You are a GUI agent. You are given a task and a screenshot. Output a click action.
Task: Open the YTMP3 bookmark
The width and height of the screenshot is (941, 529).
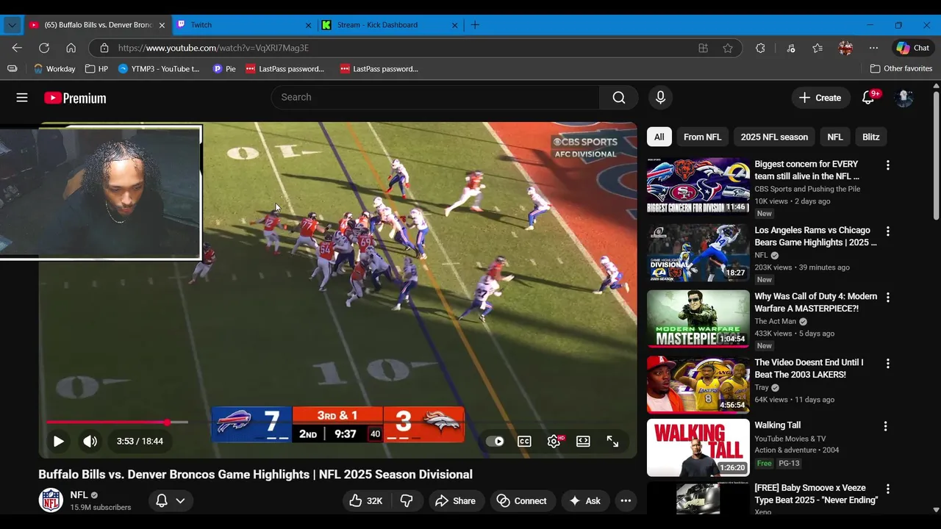[159, 69]
